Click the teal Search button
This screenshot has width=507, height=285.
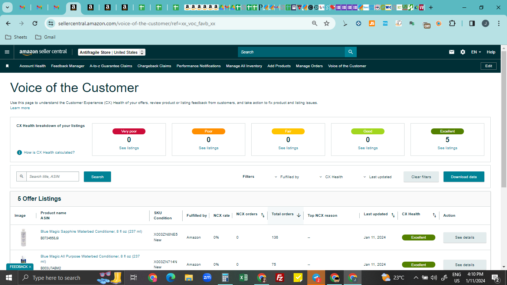pyautogui.click(x=97, y=177)
